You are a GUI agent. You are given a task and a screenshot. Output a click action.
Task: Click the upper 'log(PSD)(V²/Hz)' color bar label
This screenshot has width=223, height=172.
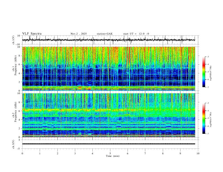[211, 73]
